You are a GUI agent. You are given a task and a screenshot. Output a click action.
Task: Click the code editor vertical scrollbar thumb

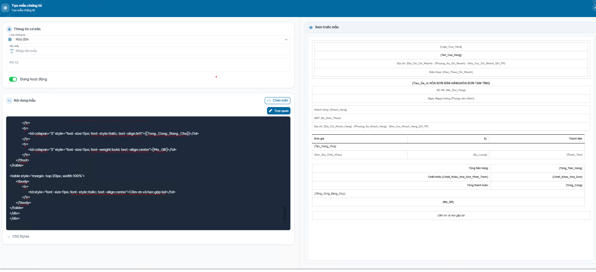tap(285, 213)
